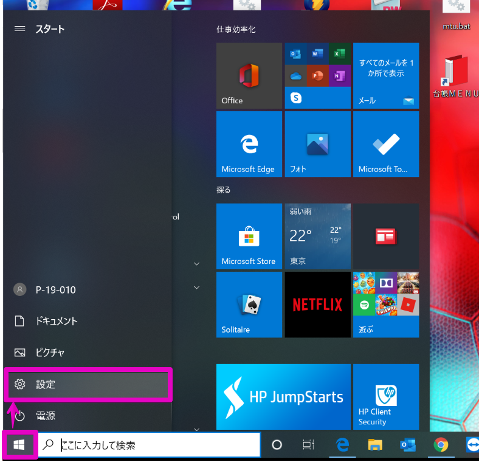
Task: Launch the Microsoft Edge tile
Action: [249, 144]
